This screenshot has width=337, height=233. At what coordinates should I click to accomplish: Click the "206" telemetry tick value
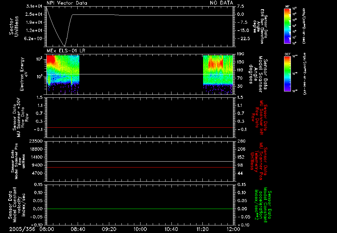click(x=241, y=149)
